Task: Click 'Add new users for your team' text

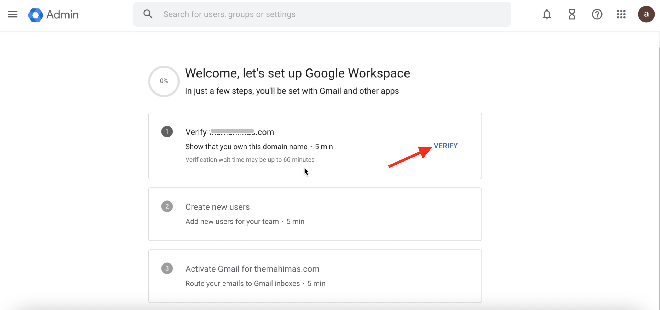Action: click(232, 221)
